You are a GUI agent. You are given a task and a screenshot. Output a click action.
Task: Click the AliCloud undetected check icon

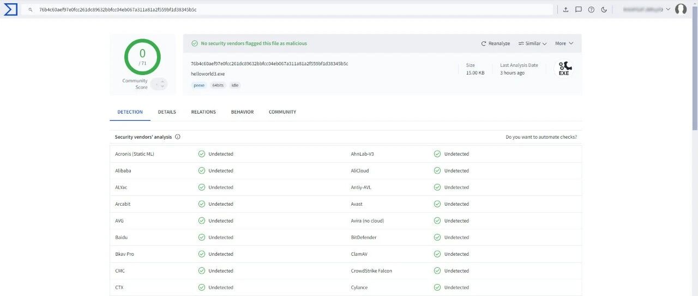(437, 171)
